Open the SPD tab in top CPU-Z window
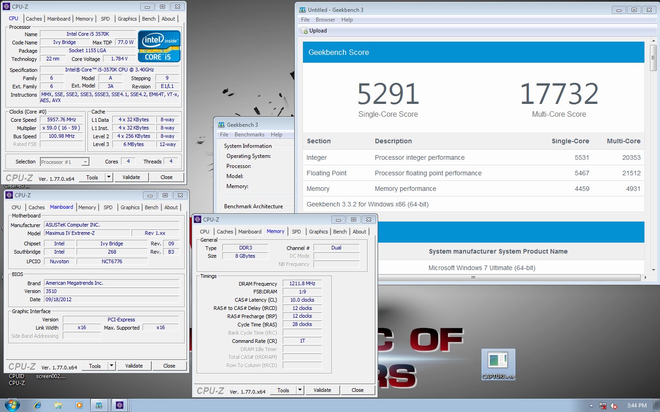 pyautogui.click(x=105, y=19)
